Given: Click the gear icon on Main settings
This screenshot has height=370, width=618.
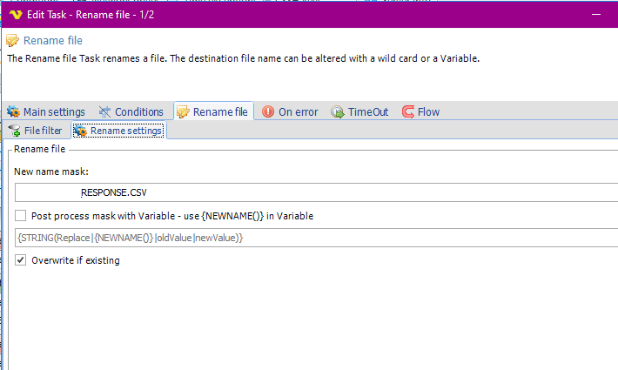Looking at the screenshot, I should (13, 112).
